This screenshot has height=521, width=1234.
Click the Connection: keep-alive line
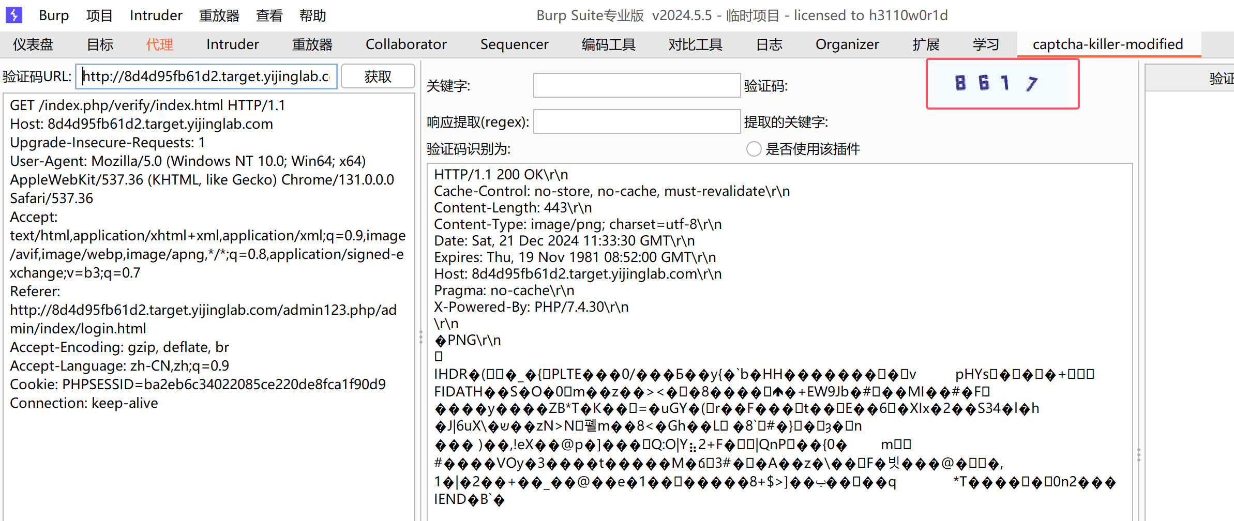(x=84, y=403)
